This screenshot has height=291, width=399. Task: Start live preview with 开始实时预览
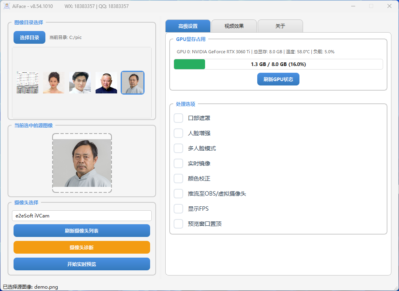coord(82,264)
